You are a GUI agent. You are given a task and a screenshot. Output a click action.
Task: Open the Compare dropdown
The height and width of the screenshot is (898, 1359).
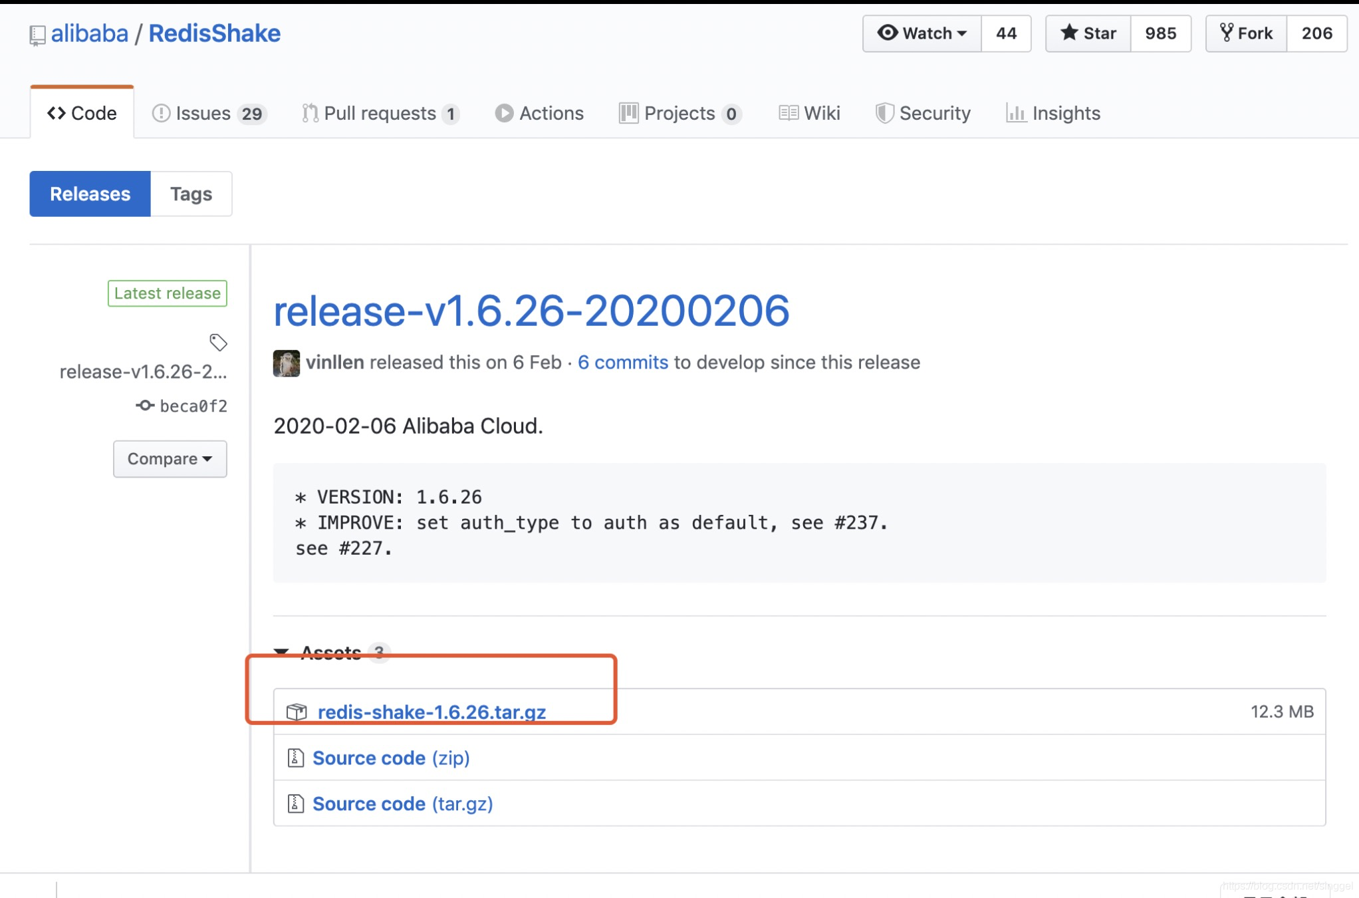tap(170, 458)
